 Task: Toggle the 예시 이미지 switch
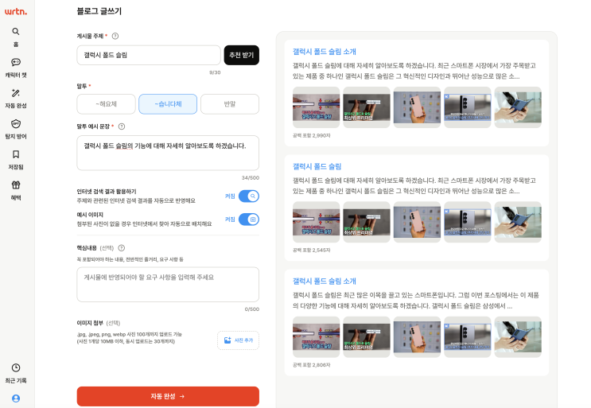pos(249,220)
